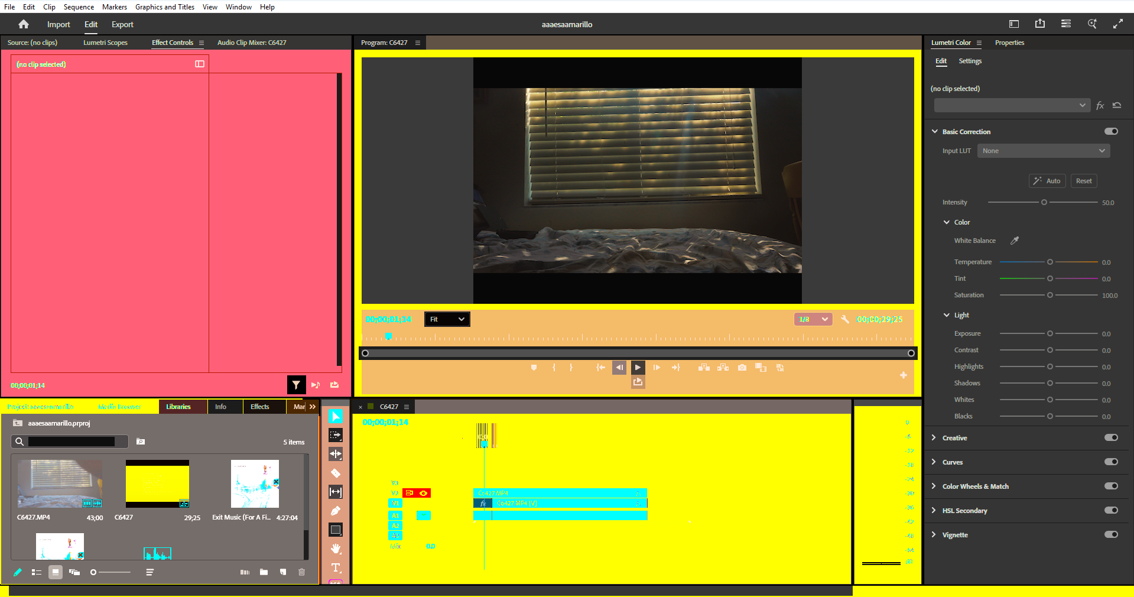Disable the Basic Correction section
Screen dimensions: 1134x597
pyautogui.click(x=1110, y=131)
